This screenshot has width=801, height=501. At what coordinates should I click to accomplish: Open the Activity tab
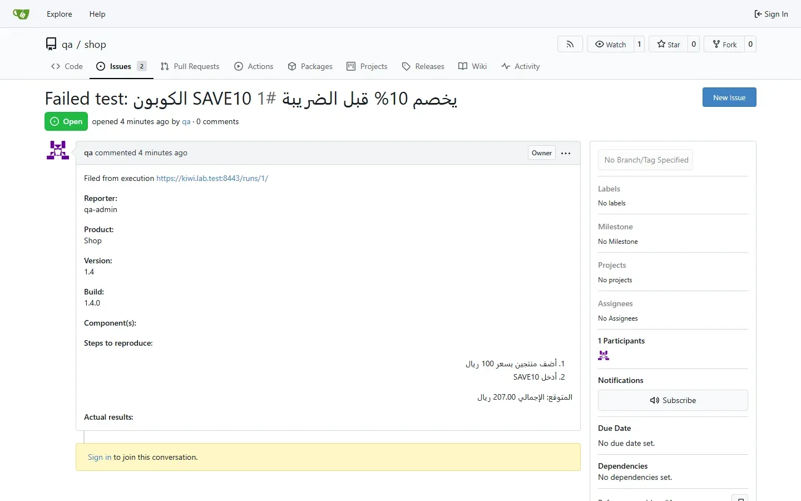coord(520,66)
